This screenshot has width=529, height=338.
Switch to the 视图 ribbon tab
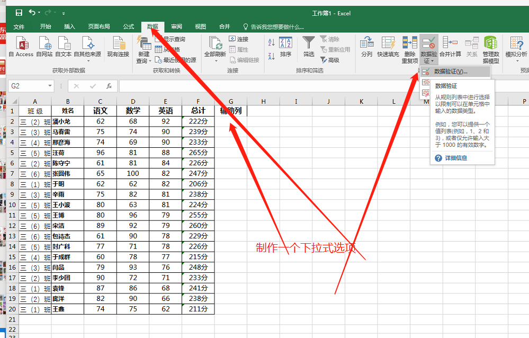click(200, 26)
